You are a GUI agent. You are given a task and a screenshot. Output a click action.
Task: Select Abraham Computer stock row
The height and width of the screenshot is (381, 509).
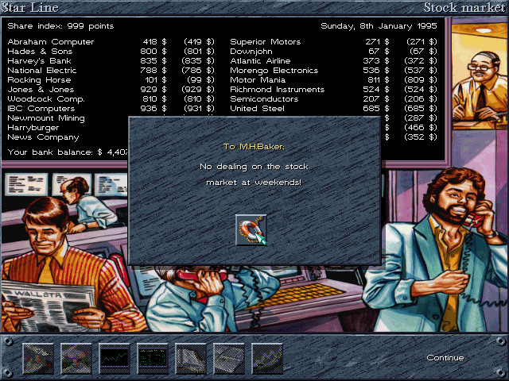(111, 42)
